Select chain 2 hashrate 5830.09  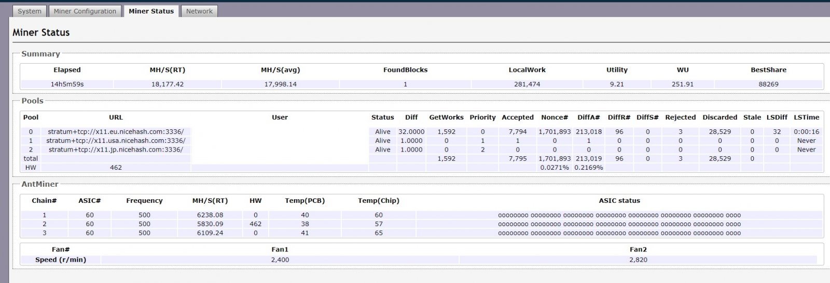tap(210, 224)
